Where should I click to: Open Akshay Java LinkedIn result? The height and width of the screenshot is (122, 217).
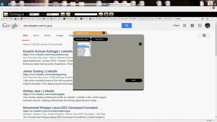(39, 91)
